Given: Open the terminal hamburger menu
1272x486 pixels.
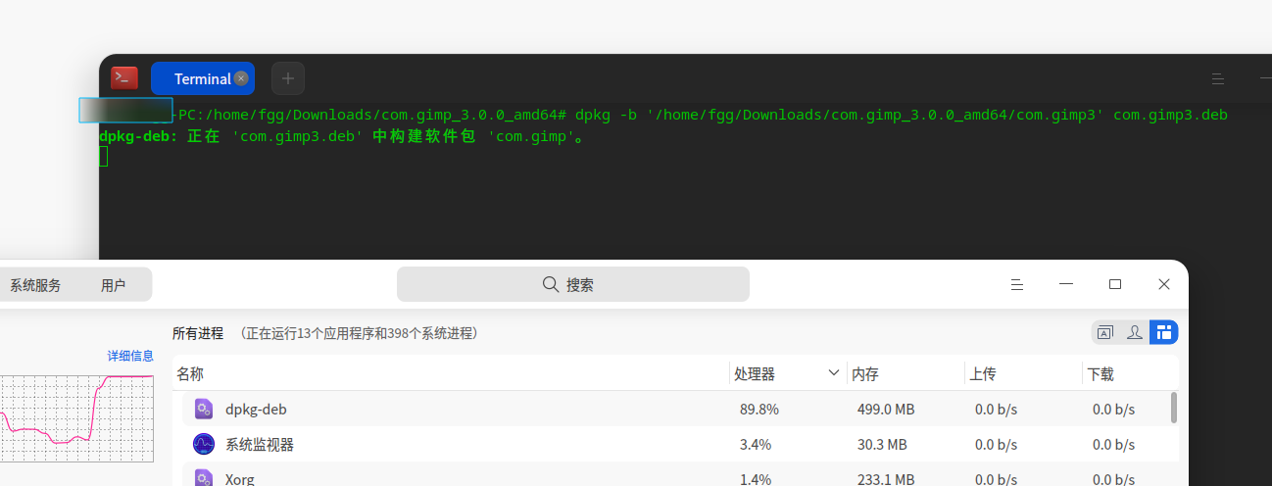Looking at the screenshot, I should [1217, 78].
